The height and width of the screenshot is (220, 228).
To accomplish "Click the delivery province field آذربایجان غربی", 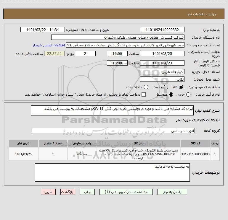I will [x=162, y=71].
